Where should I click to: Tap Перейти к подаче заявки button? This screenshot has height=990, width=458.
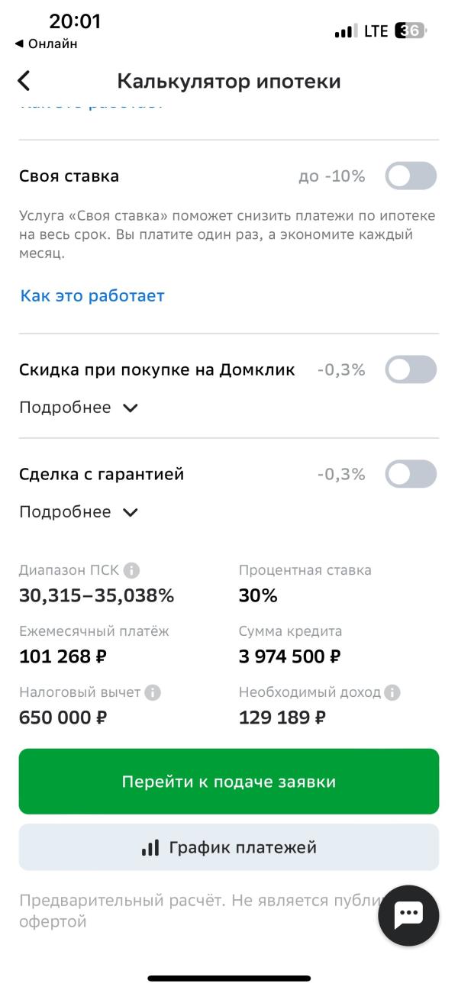tap(229, 782)
